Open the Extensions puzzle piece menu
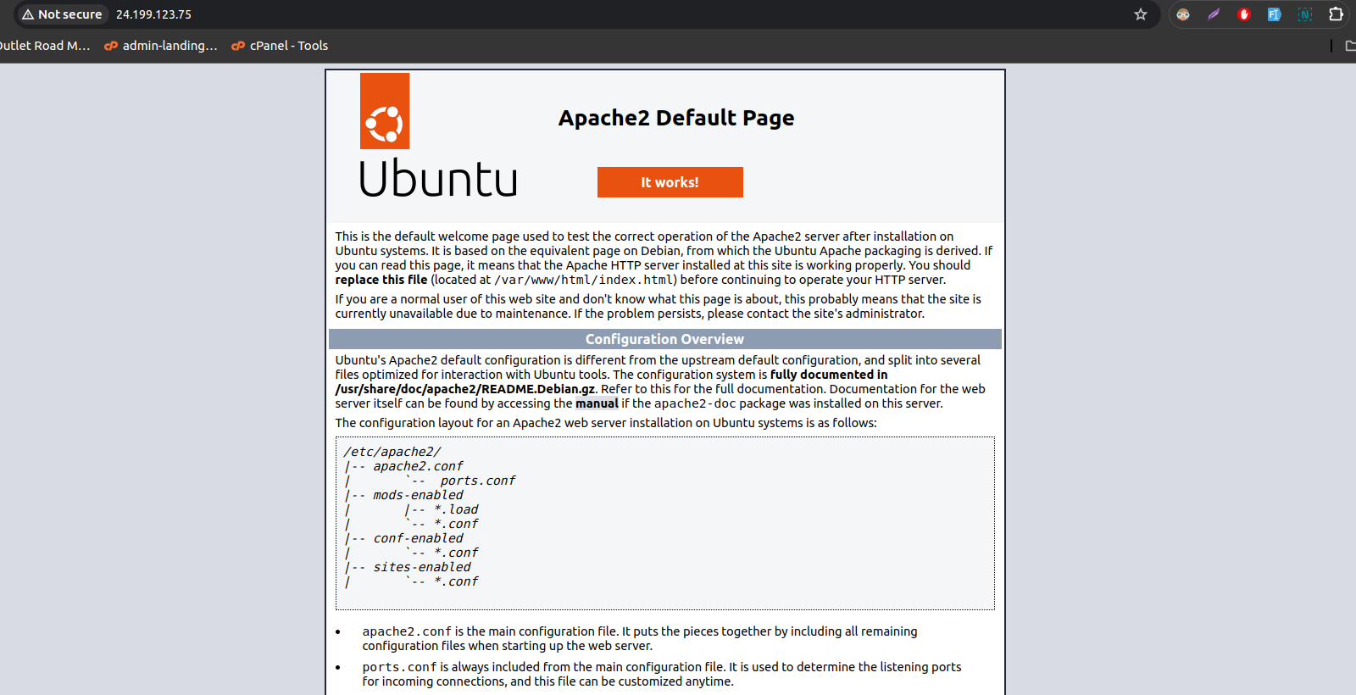This screenshot has width=1356, height=695. [1337, 14]
